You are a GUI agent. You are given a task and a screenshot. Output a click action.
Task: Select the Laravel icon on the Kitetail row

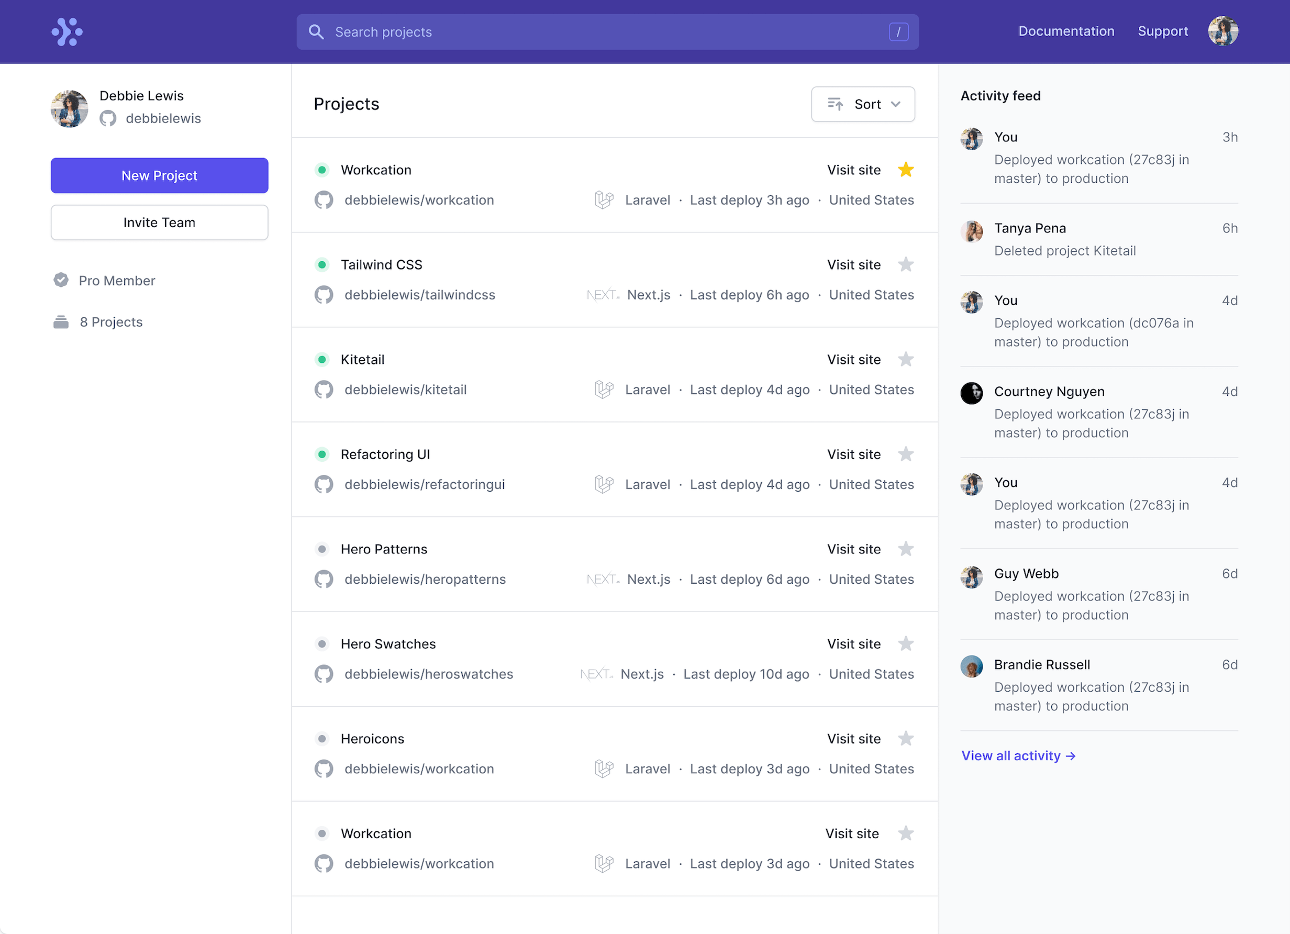pos(604,390)
